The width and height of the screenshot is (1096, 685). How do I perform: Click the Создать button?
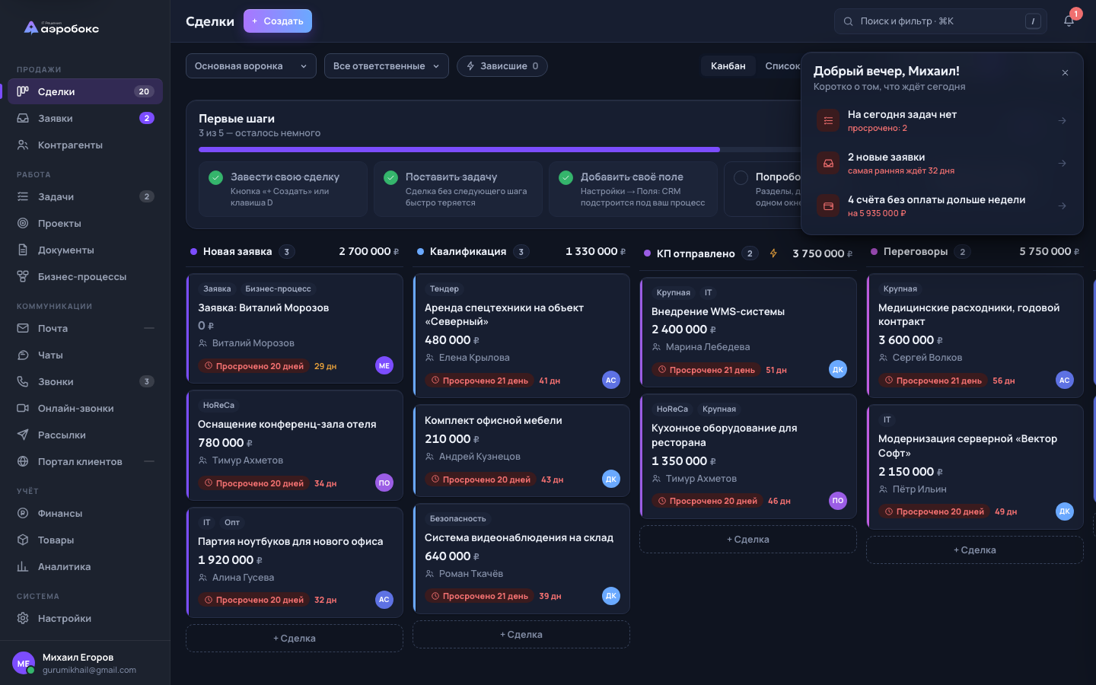278,21
